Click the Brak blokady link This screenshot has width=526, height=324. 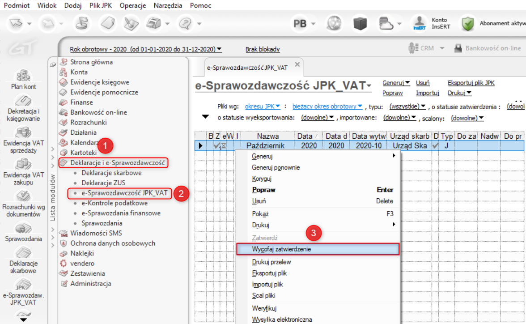[262, 49]
